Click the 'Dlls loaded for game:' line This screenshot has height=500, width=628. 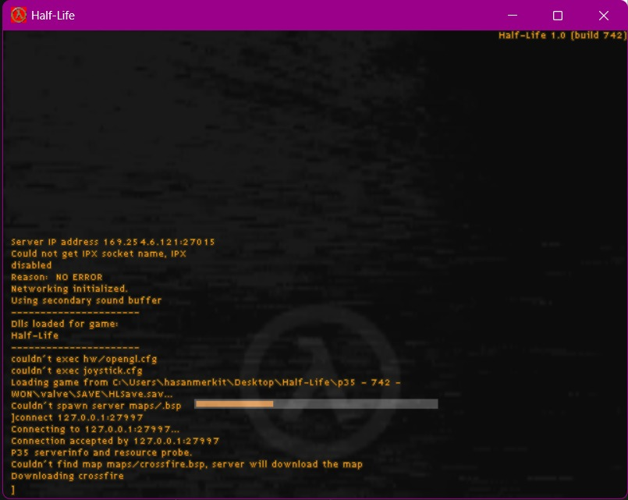[x=65, y=324]
